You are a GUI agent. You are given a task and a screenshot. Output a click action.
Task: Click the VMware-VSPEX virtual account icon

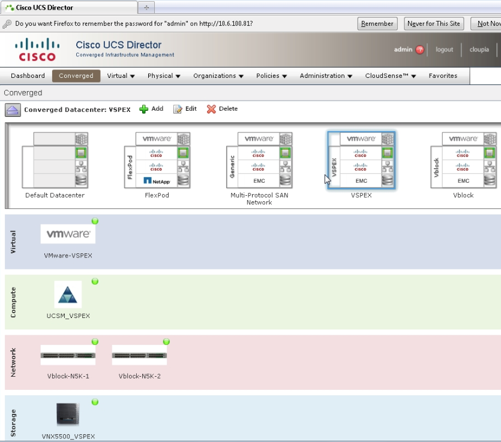(68, 234)
